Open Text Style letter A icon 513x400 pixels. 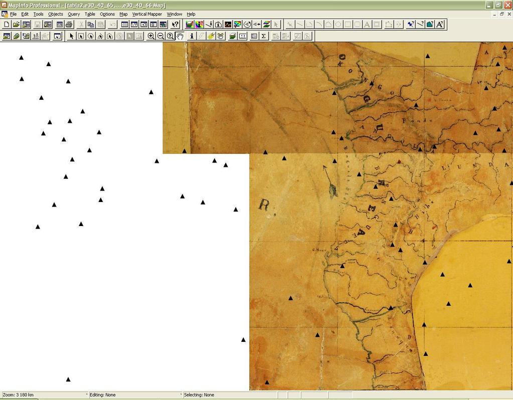click(440, 25)
